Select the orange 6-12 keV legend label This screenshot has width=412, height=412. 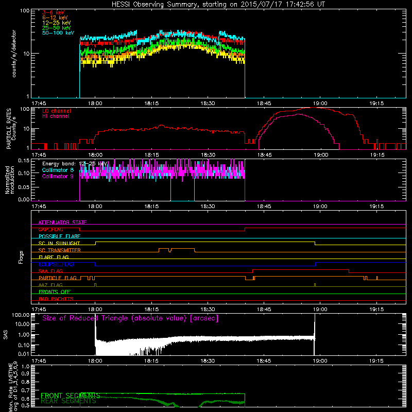pos(55,18)
